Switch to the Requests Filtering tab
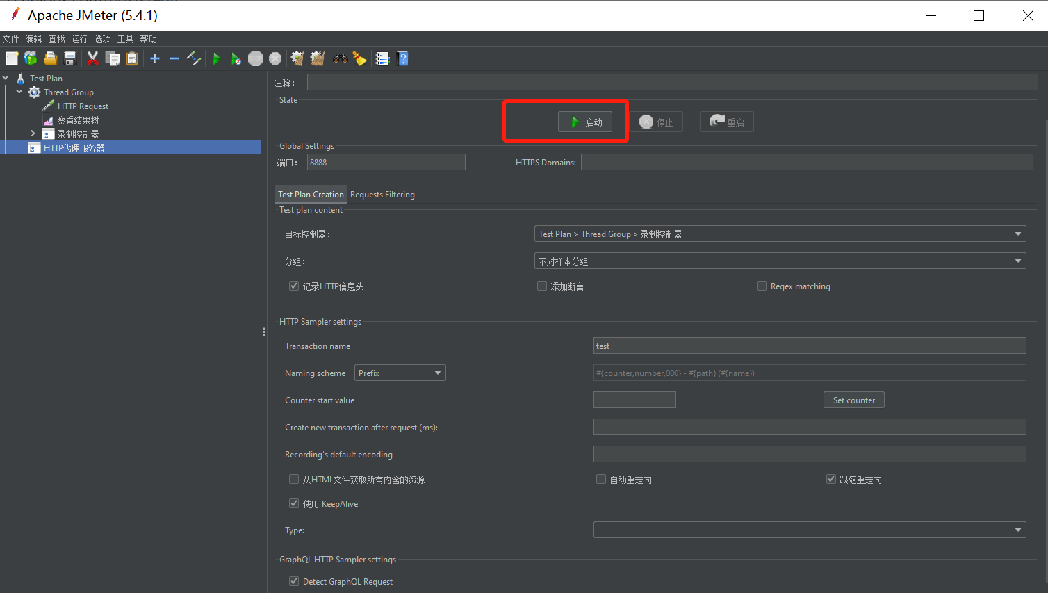 (382, 195)
